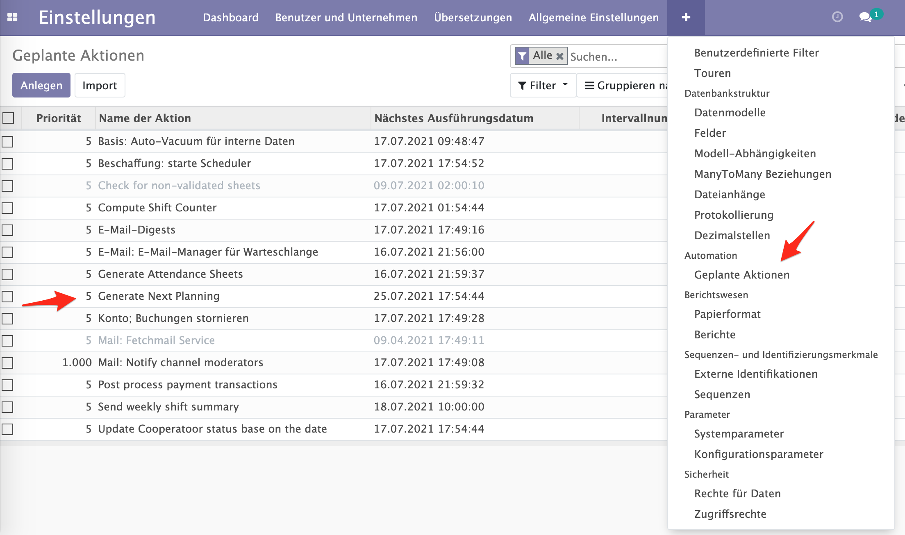Check the Send weekly shift summary checkbox
This screenshot has height=535, width=905.
click(x=7, y=407)
